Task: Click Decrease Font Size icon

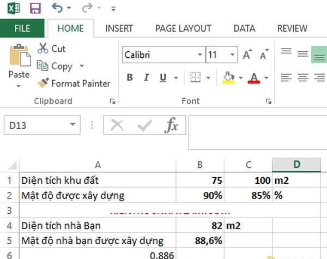Action: pyautogui.click(x=264, y=55)
